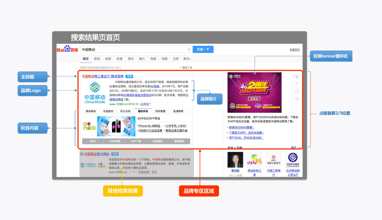Switch to the 新闻 tab

click(97, 59)
